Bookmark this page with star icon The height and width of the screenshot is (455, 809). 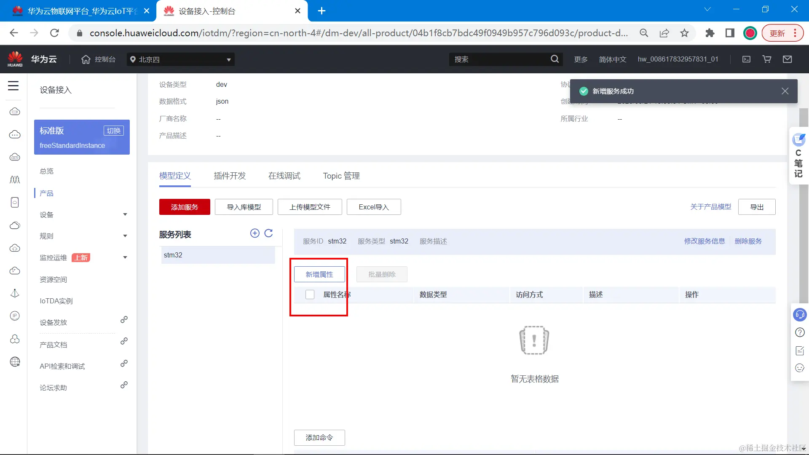coord(684,33)
